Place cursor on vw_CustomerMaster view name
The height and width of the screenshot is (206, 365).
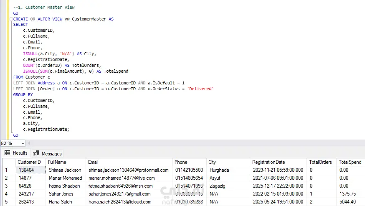click(x=86, y=19)
